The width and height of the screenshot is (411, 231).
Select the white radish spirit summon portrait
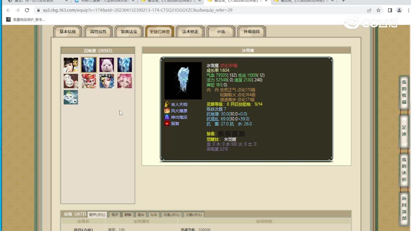pyautogui.click(x=71, y=97)
